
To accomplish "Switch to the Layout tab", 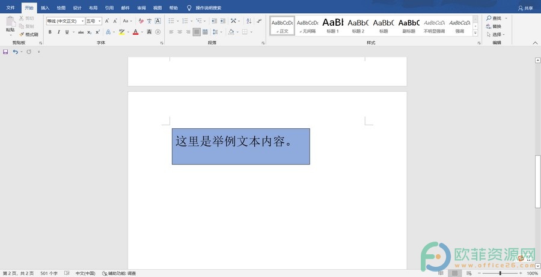I will tap(93, 8).
